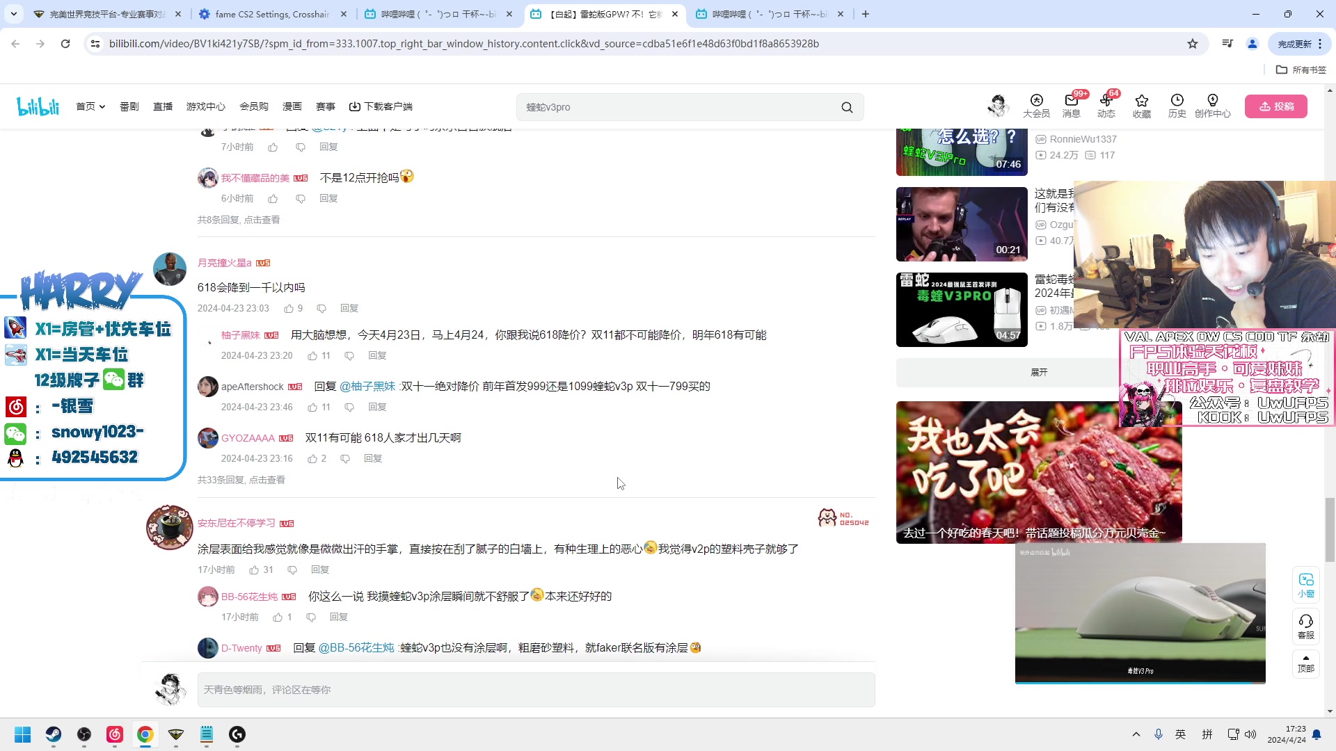This screenshot has width=1336, height=751.
Task: Toggle 英 input language indicator
Action: tap(1181, 734)
